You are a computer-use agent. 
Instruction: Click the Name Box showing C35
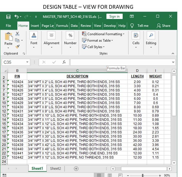(13, 62)
